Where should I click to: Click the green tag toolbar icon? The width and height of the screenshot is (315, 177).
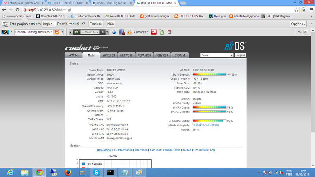point(162,32)
